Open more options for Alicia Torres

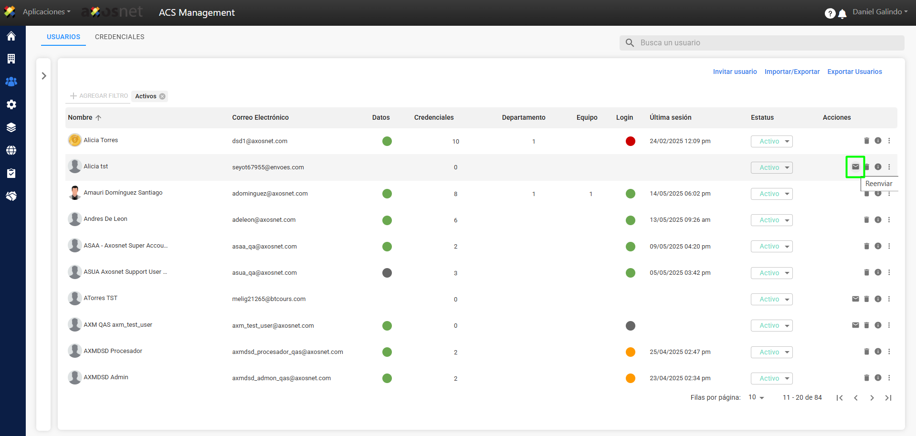pyautogui.click(x=889, y=141)
